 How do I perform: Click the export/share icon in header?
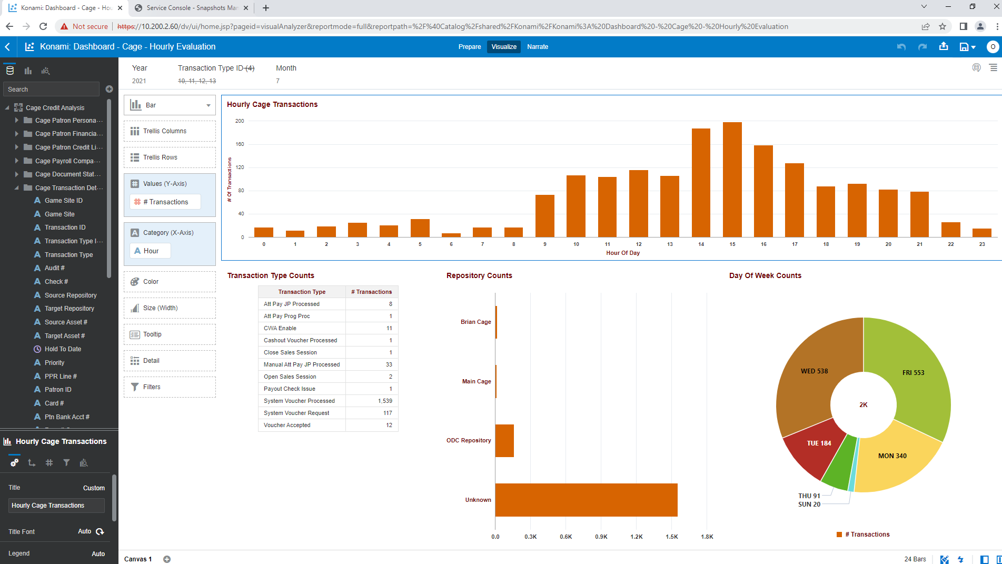[x=944, y=46]
